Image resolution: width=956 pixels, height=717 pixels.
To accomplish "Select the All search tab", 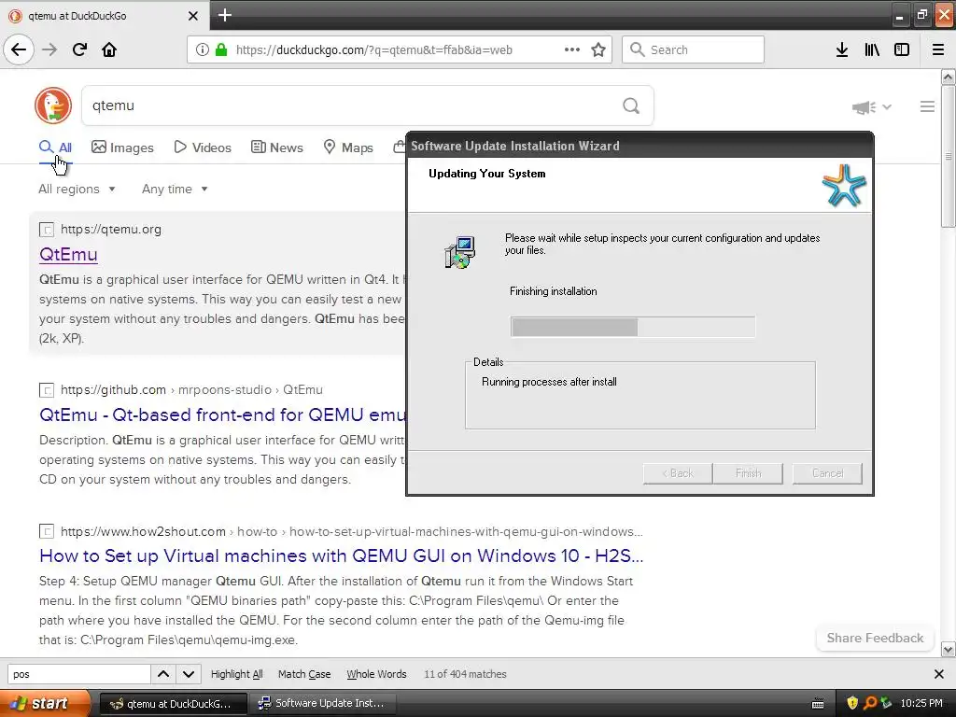I will coord(55,148).
